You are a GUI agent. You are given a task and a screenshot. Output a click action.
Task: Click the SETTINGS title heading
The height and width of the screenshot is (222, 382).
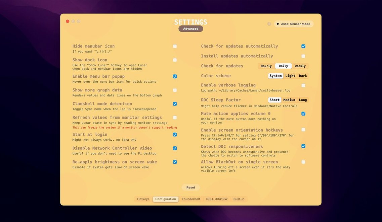click(x=191, y=22)
